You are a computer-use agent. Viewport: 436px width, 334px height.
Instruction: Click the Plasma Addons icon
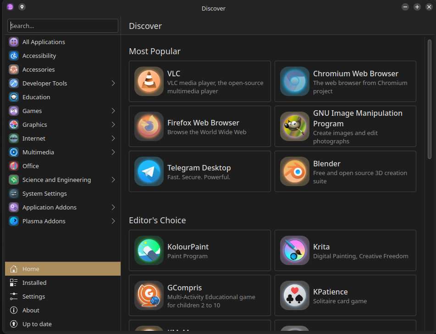click(14, 221)
